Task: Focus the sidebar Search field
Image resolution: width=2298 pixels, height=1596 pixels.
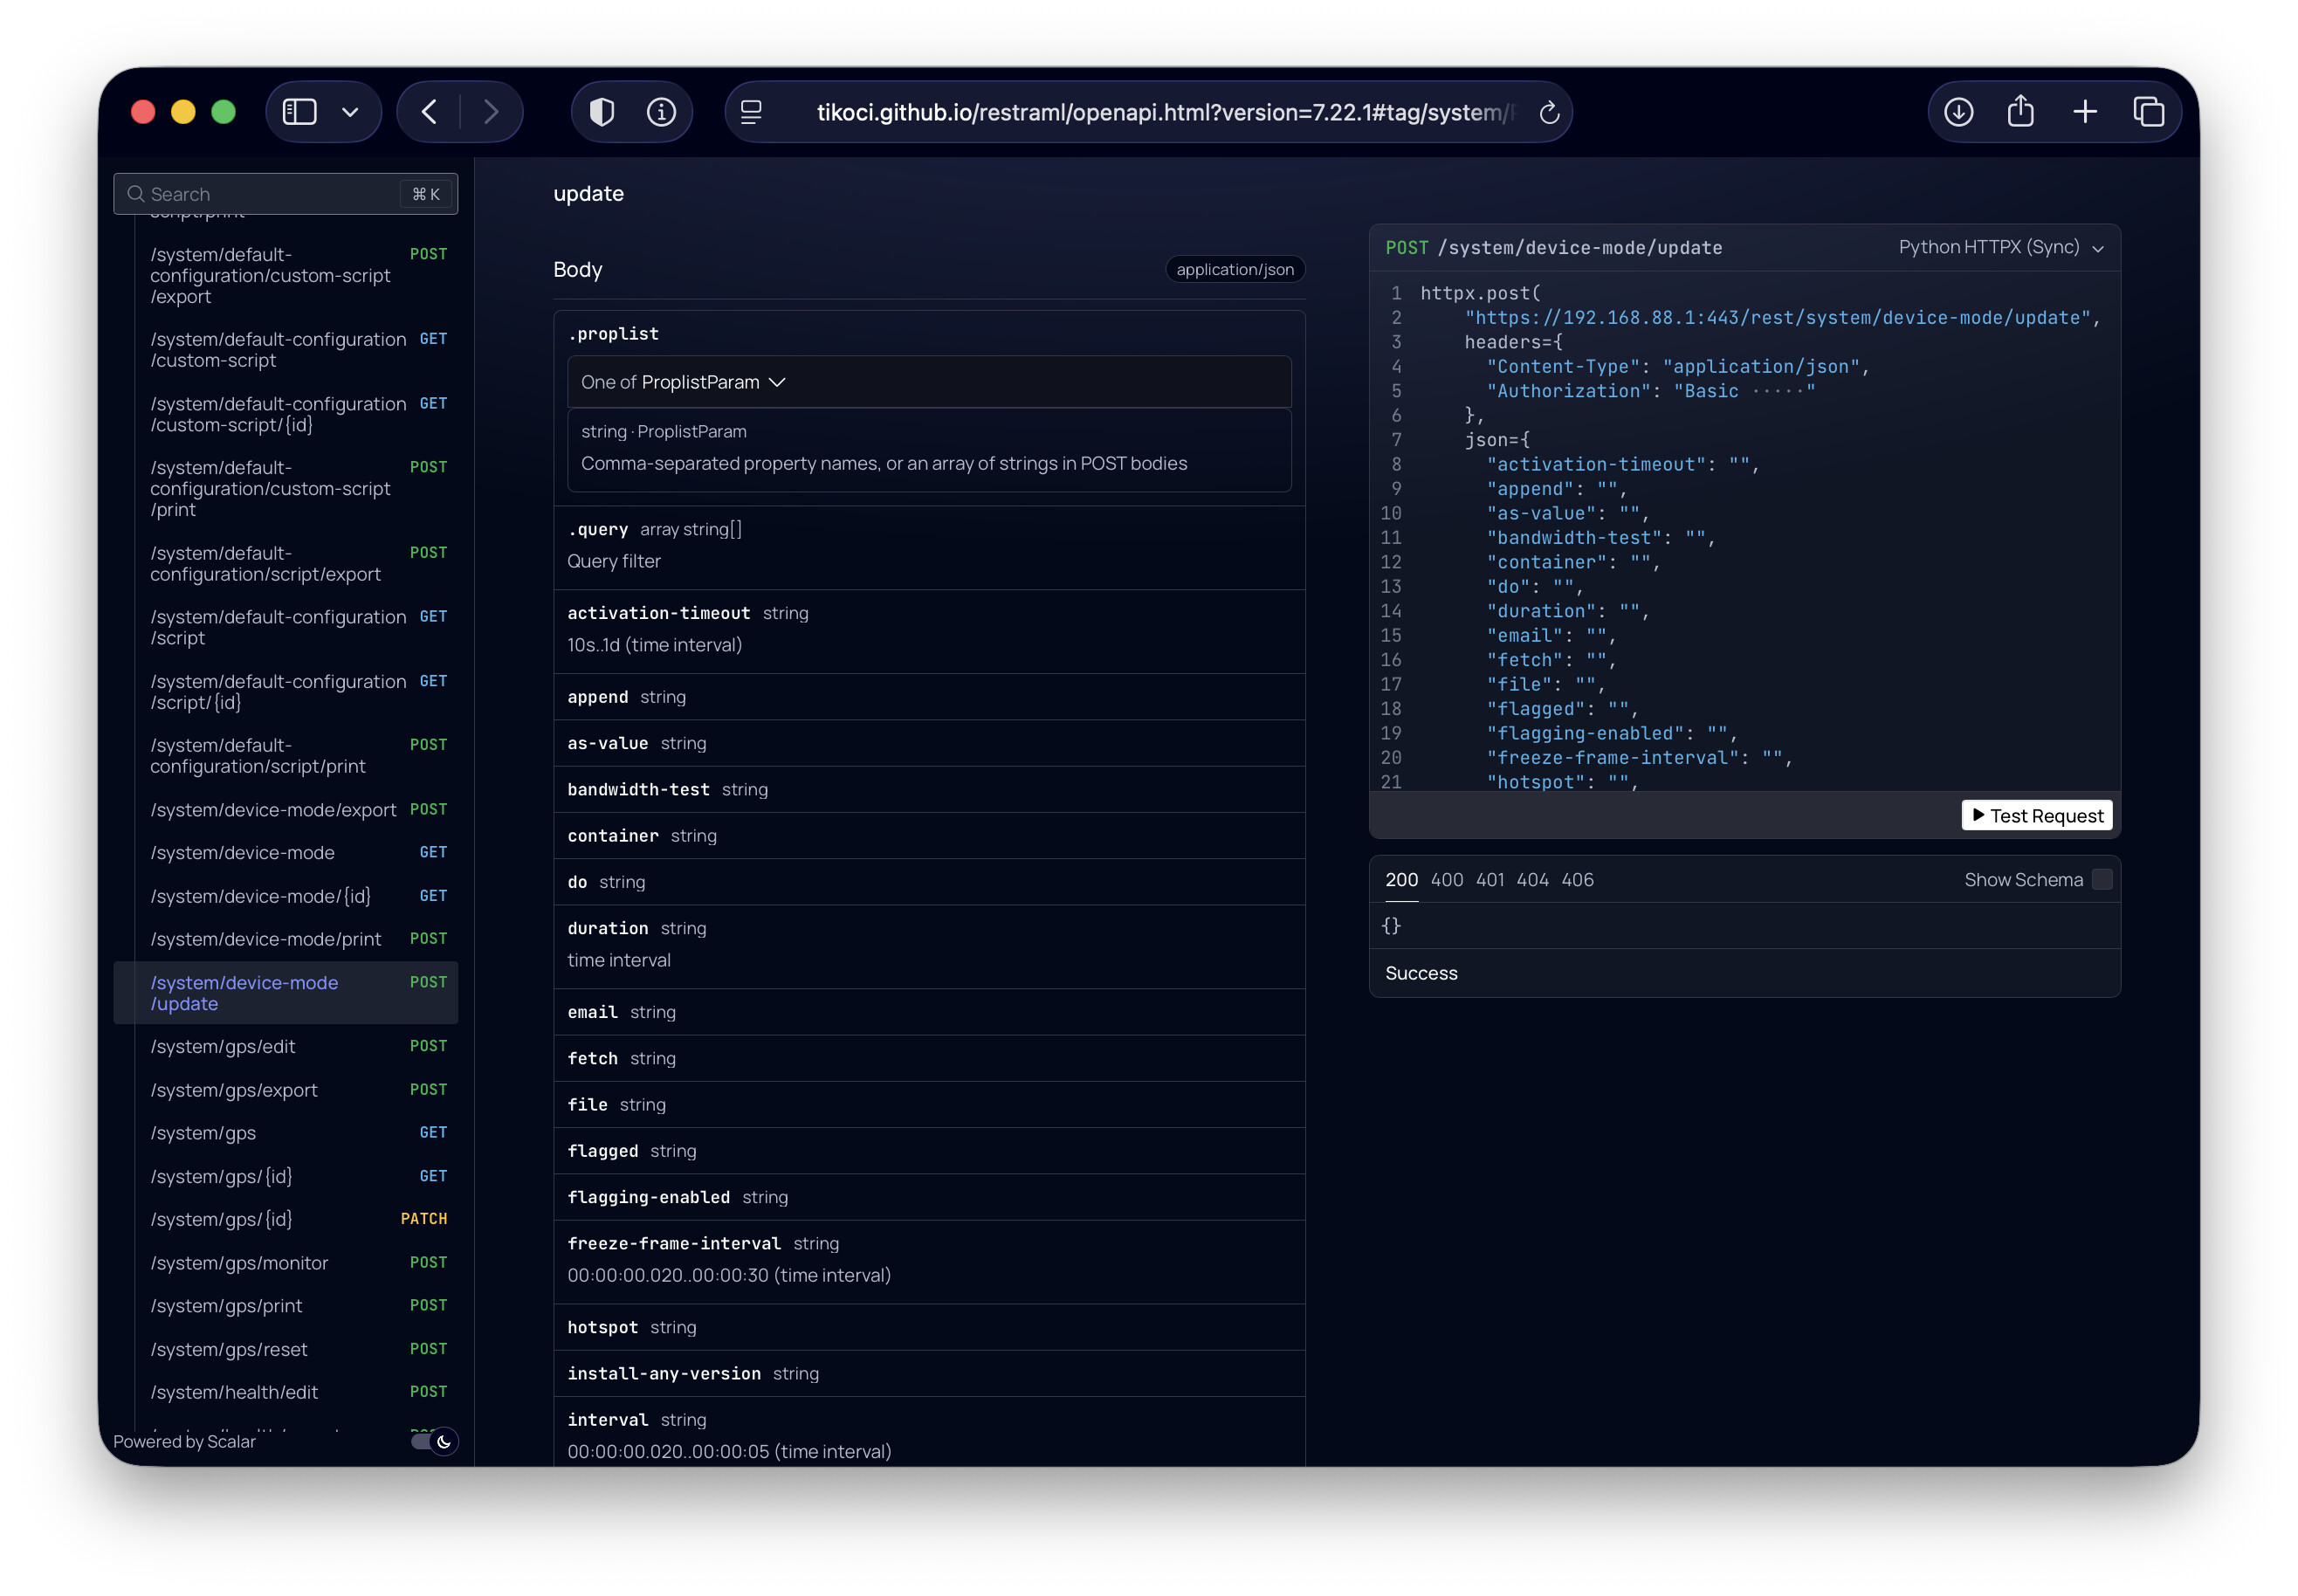Action: click(286, 194)
